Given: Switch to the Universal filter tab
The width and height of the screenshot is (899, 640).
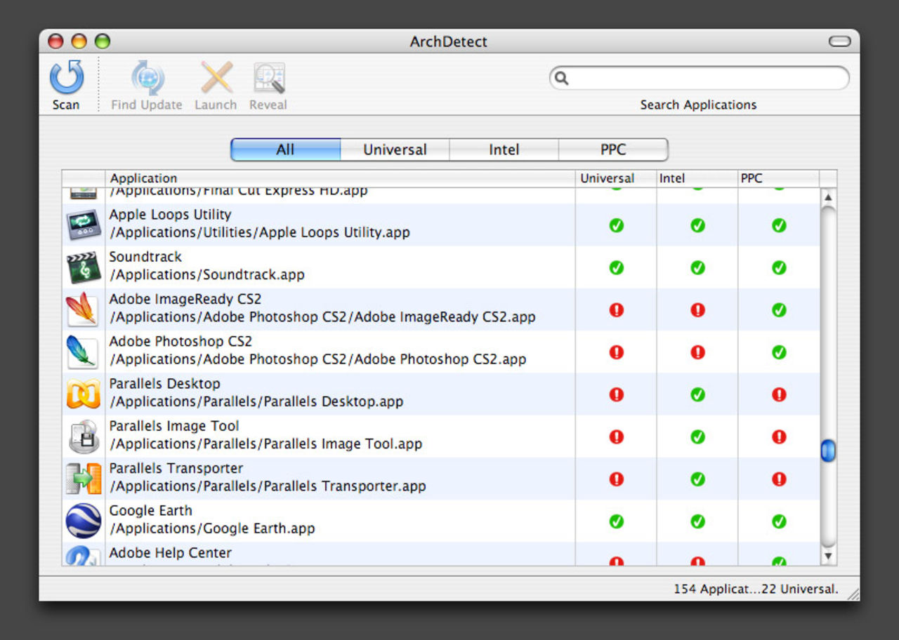Looking at the screenshot, I should point(395,149).
